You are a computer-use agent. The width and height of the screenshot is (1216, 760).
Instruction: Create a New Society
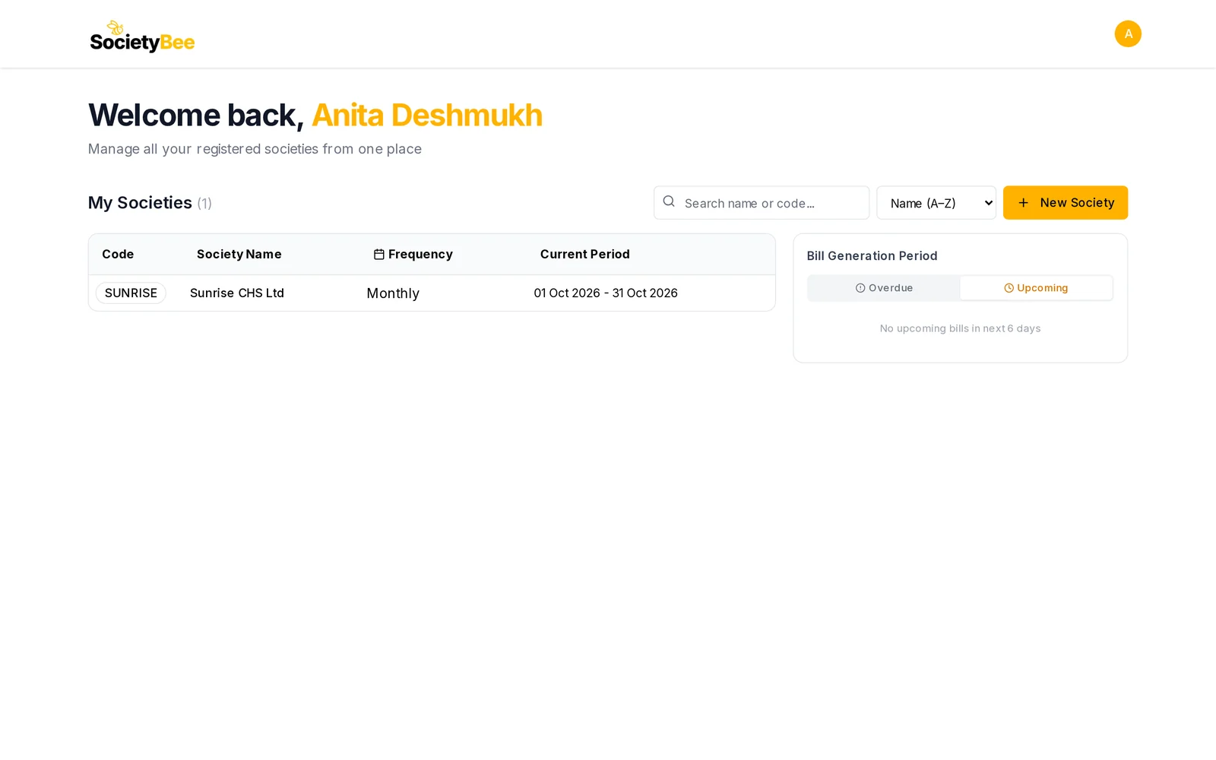pos(1066,203)
